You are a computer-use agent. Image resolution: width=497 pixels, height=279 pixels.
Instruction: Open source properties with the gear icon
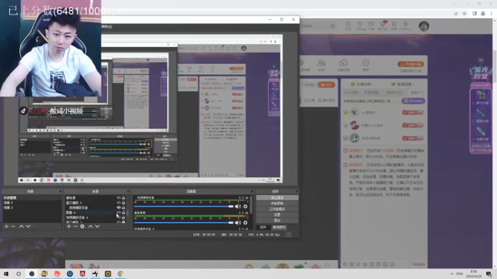coord(83,226)
